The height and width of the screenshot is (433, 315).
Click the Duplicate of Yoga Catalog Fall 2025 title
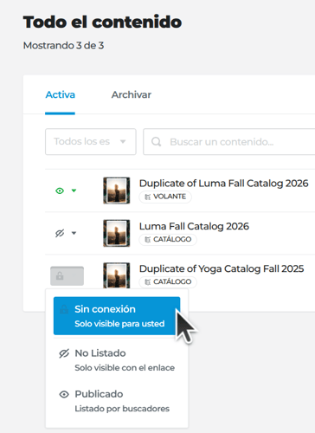222,268
